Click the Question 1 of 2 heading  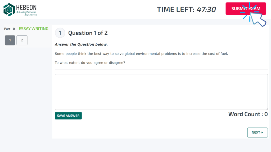click(88, 33)
